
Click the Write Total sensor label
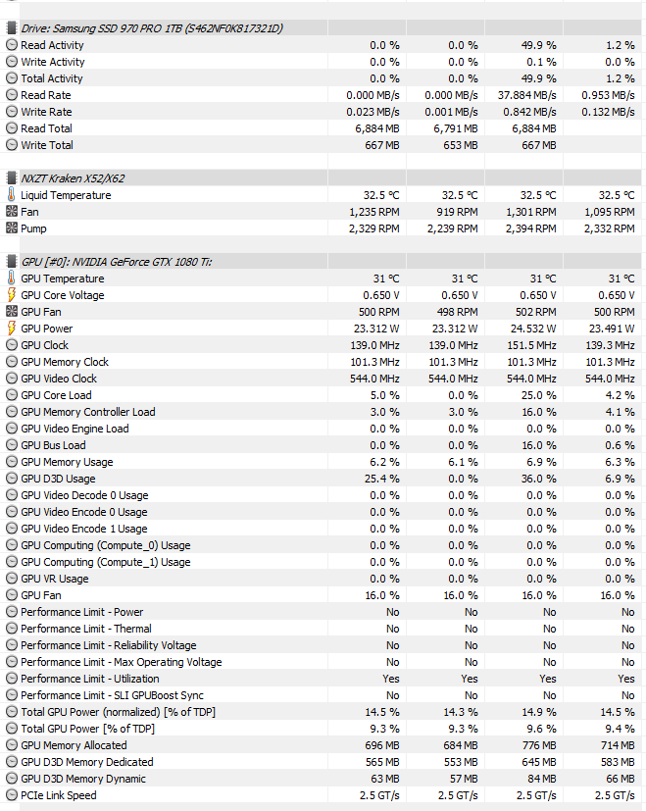point(46,145)
